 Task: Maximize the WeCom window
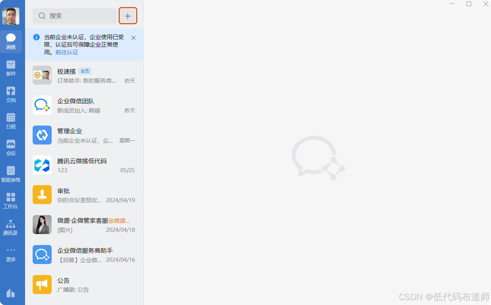469,4
